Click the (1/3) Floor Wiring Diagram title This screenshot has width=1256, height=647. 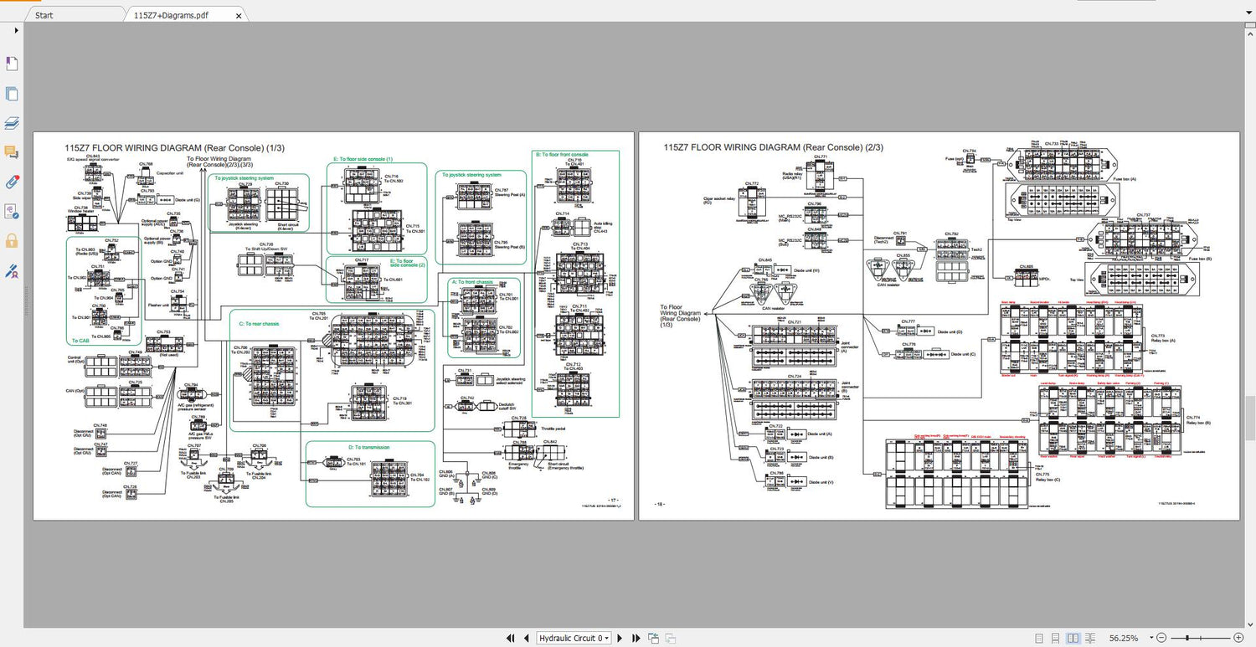point(174,147)
